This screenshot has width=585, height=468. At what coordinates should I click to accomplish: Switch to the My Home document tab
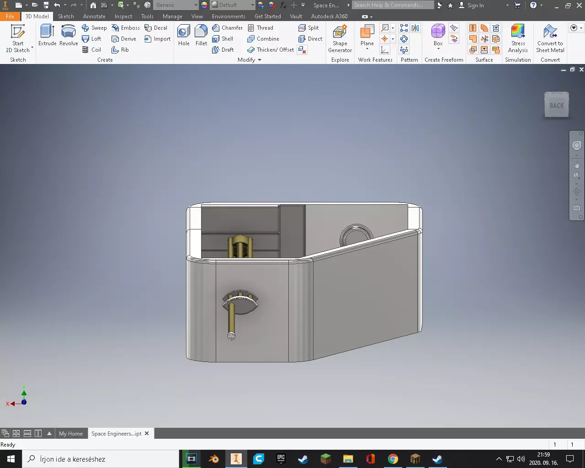click(71, 434)
